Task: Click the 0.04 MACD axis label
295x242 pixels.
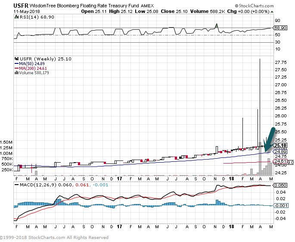Action: (x=281, y=192)
